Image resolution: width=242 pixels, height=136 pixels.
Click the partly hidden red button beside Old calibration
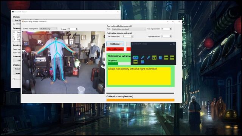click(x=129, y=49)
